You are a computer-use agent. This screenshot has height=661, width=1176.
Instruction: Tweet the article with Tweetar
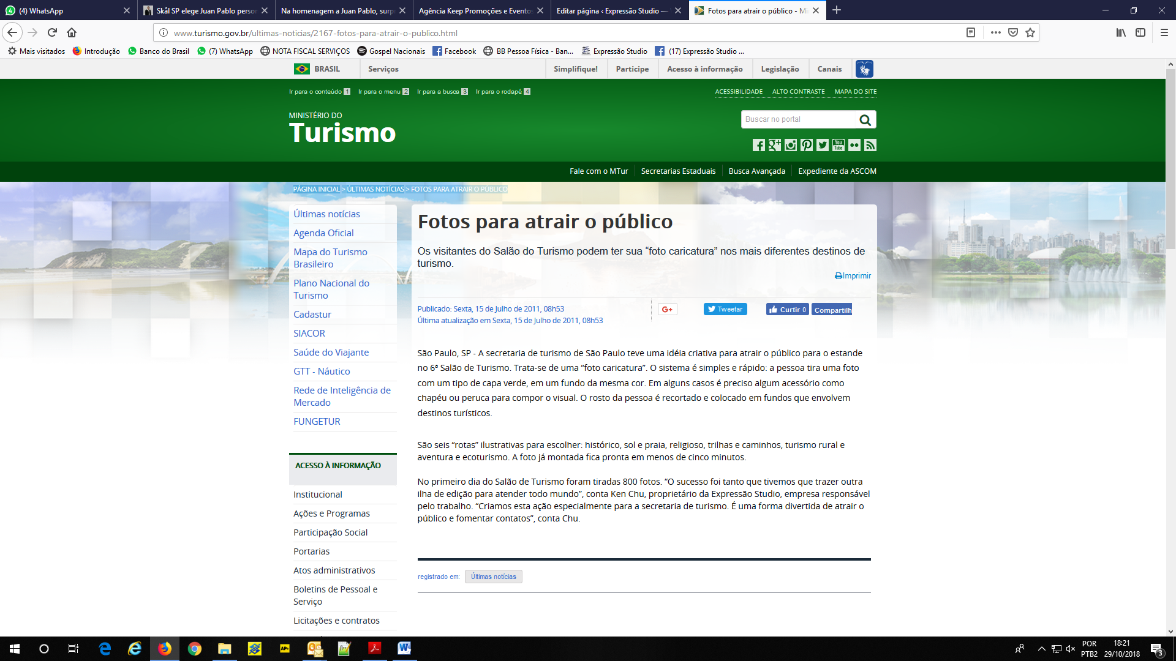coord(725,310)
